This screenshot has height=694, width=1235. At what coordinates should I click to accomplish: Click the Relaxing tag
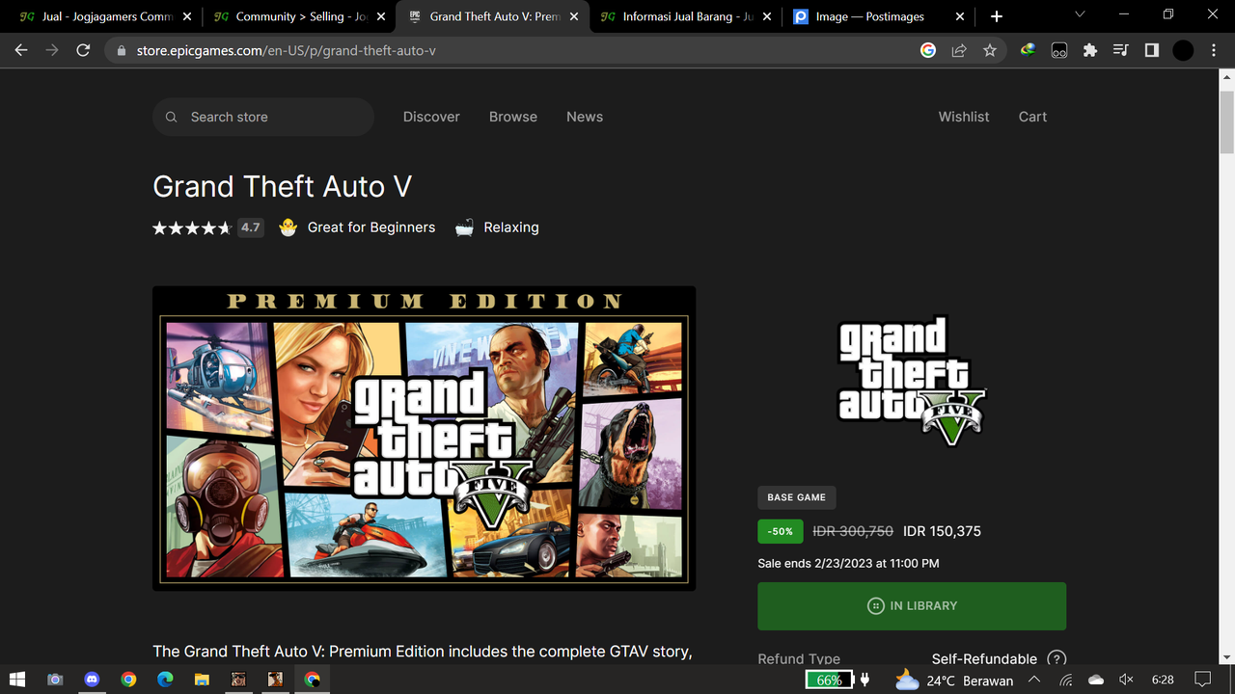pos(497,227)
